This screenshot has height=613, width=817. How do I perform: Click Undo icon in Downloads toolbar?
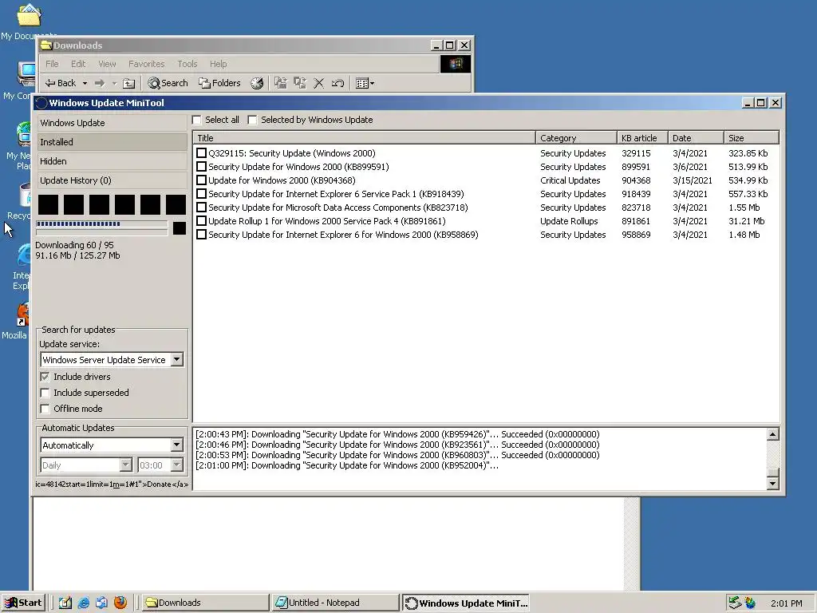[x=337, y=83]
